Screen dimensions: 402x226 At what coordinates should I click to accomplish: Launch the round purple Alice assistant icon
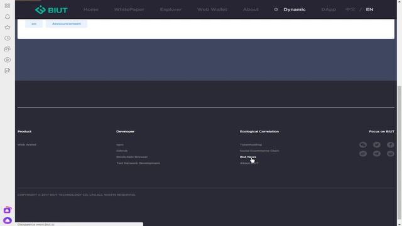7,220
